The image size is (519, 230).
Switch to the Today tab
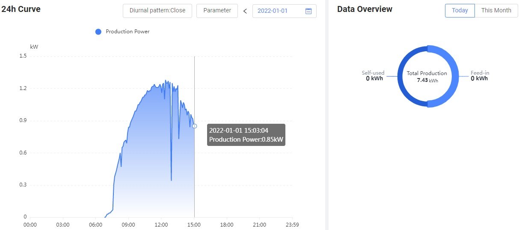[x=460, y=11]
